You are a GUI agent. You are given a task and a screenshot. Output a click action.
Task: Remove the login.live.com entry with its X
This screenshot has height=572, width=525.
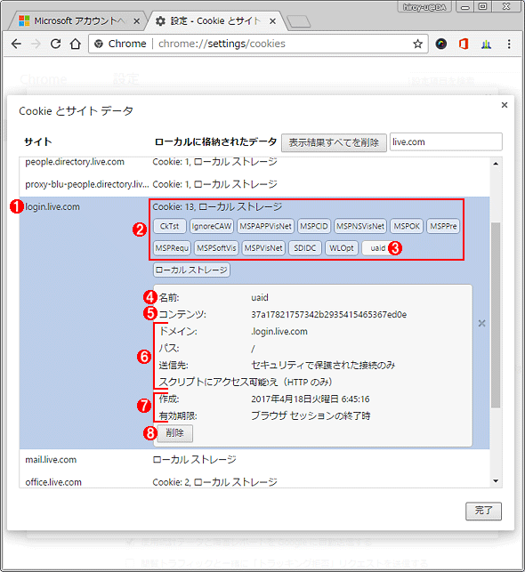tap(481, 323)
